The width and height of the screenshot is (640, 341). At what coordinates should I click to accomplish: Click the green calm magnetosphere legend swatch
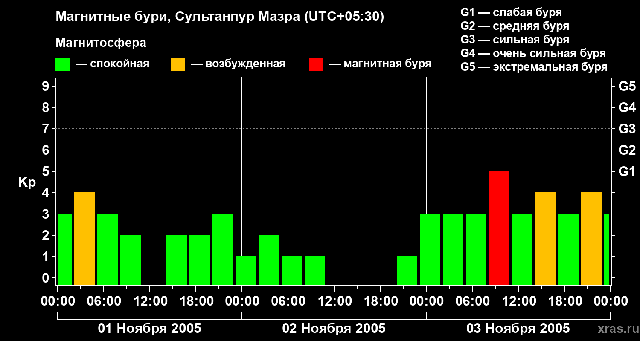point(63,64)
